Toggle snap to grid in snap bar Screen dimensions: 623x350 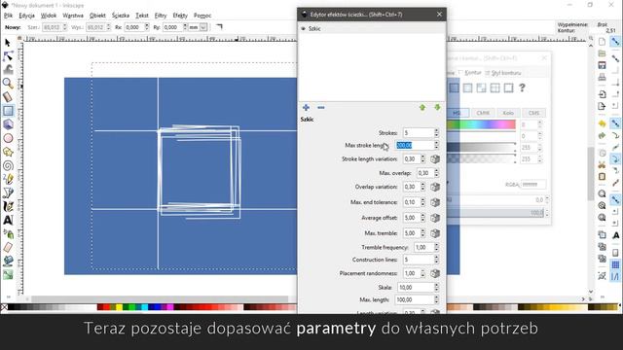(x=615, y=264)
